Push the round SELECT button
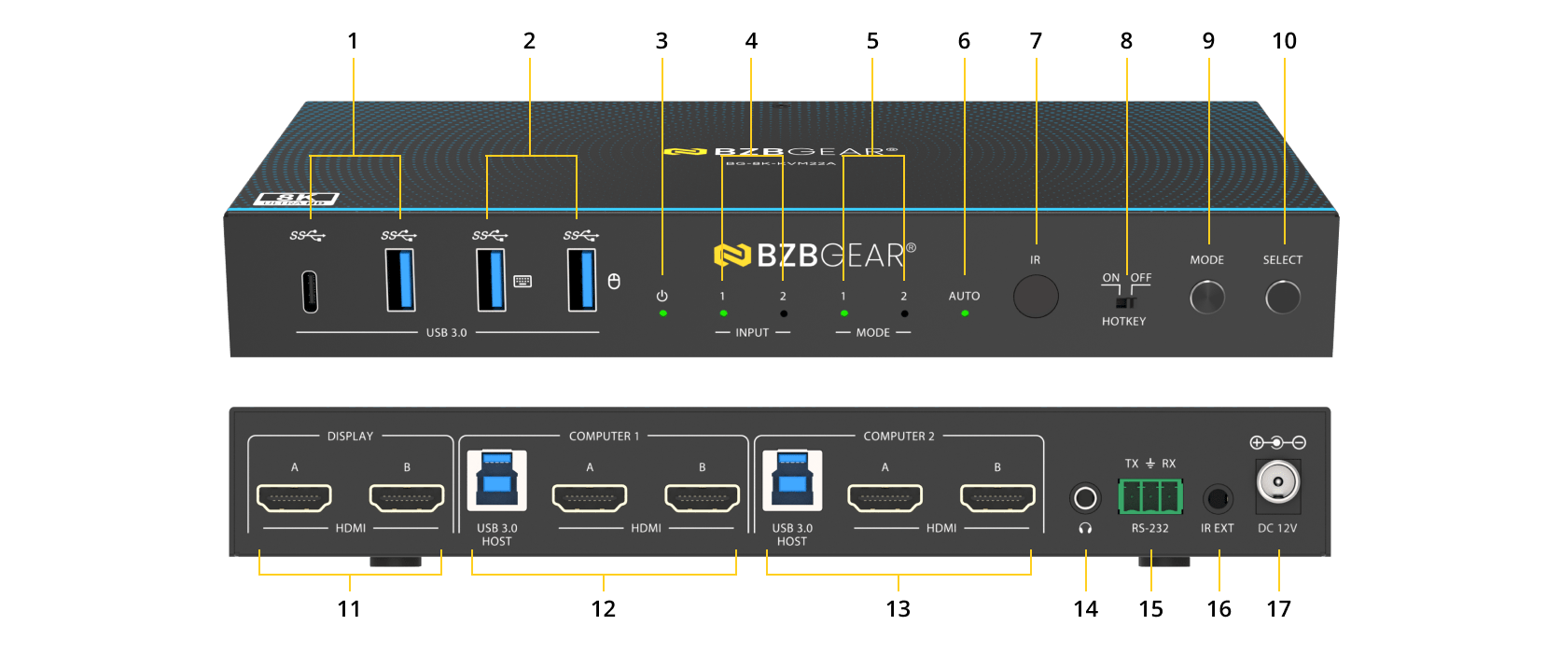Image resolution: width=1560 pixels, height=653 pixels. point(1283,298)
